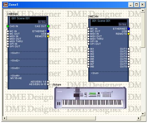This screenshot has width=147, height=123.
Task: Select the OUT1 port on DME24N
Action: (x=129, y=49)
